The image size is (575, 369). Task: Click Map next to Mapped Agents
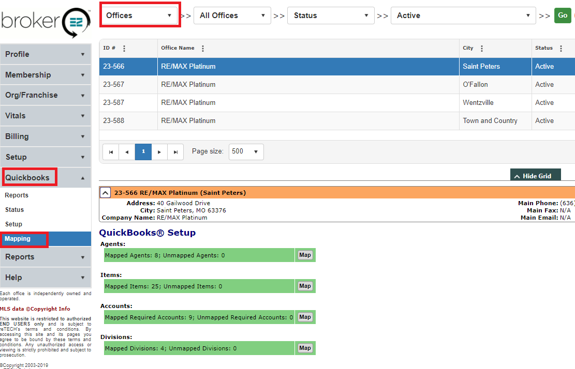pyautogui.click(x=305, y=255)
